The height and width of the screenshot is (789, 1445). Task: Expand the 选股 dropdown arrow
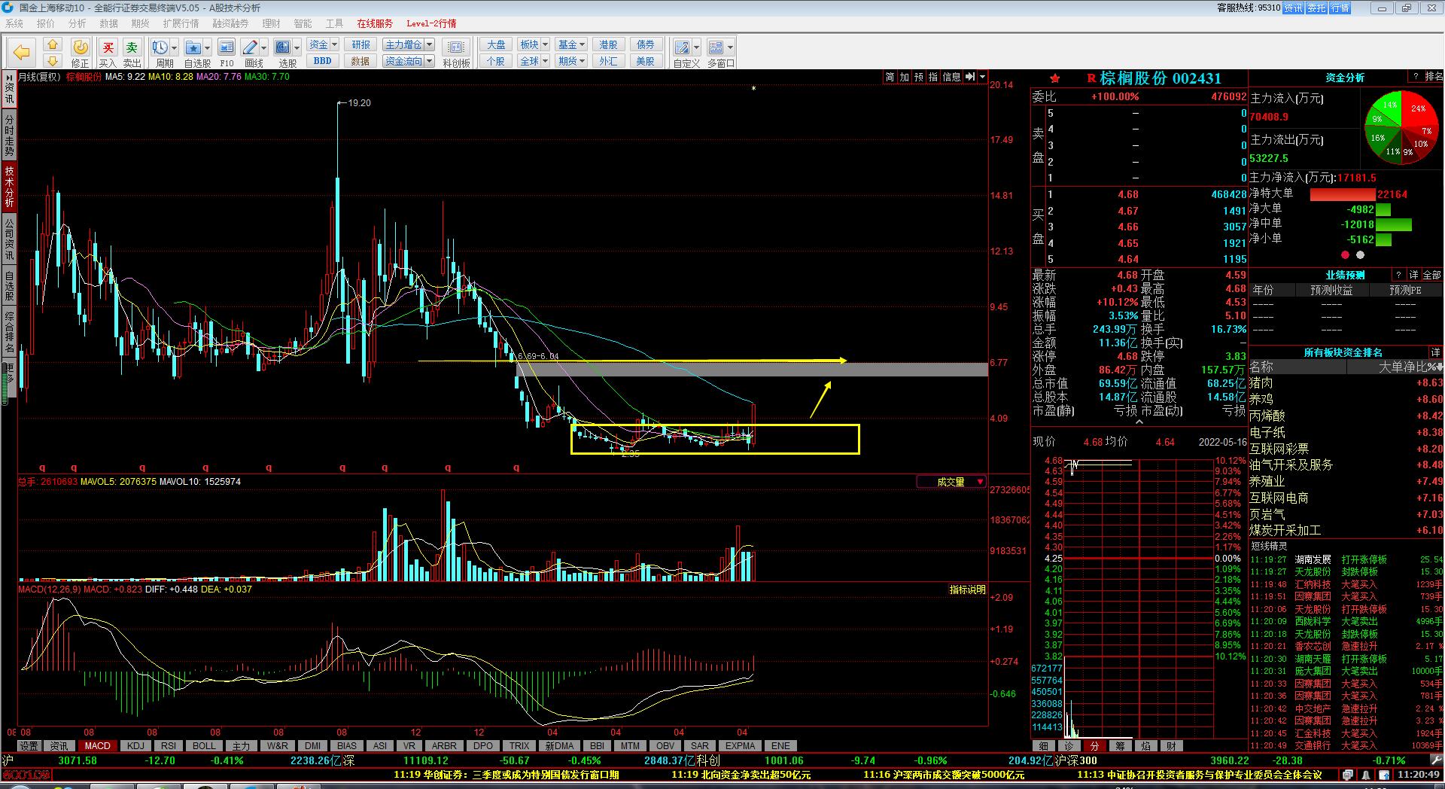(x=297, y=47)
